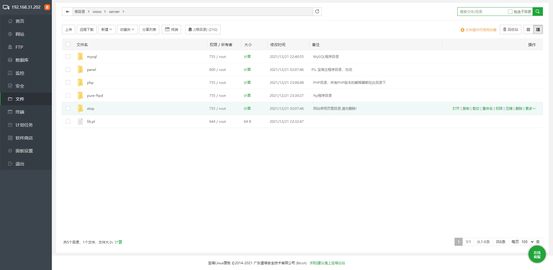553x270 pixels.
Task: Click the FTP icon in sidebar
Action: (10, 47)
